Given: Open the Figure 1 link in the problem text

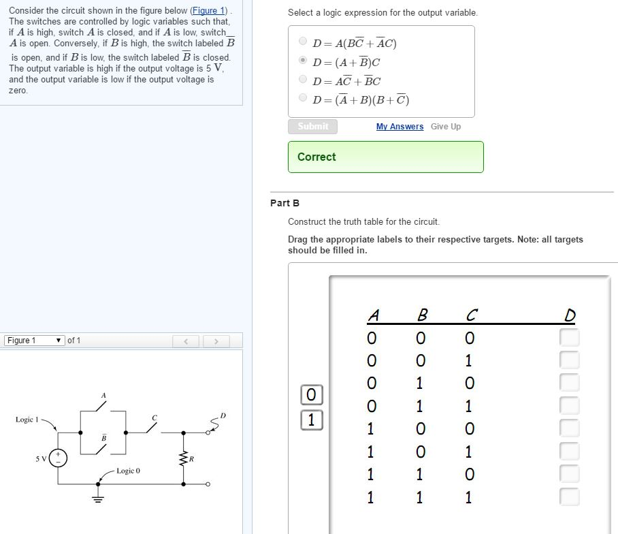Looking at the screenshot, I should [208, 11].
